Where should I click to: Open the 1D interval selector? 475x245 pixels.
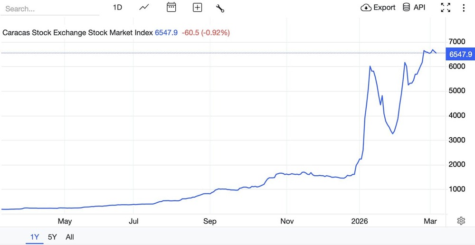pos(117,8)
